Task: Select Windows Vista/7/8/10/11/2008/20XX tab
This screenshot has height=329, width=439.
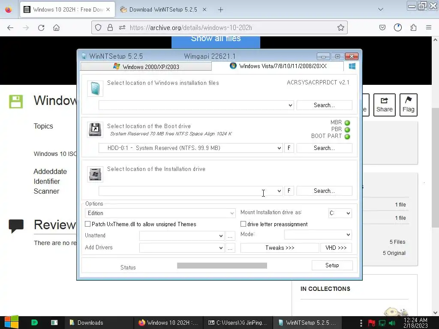Action: (278, 66)
